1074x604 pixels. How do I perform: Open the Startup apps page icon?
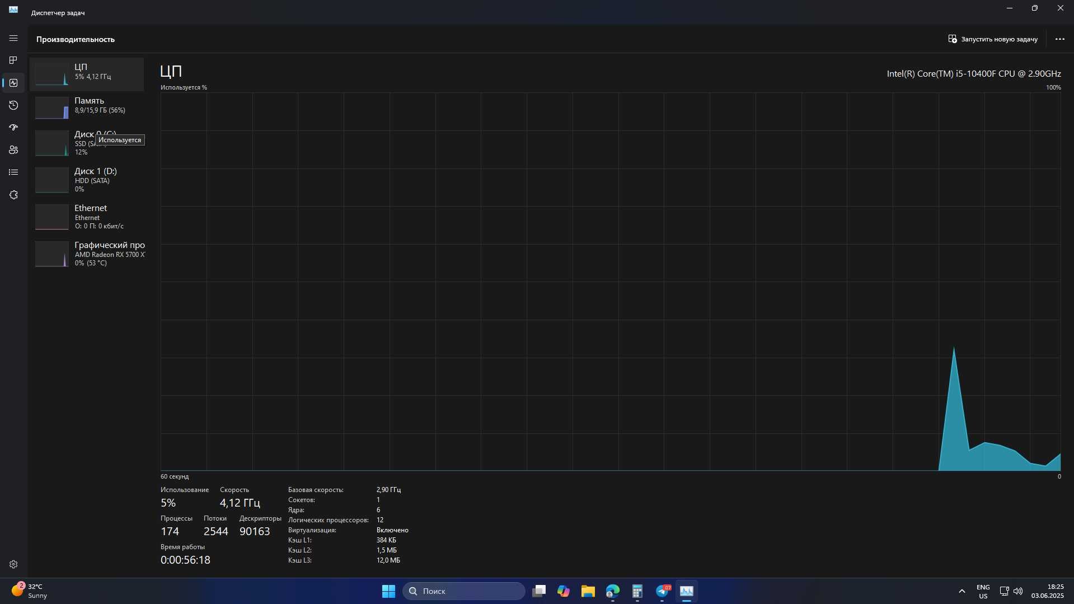point(13,128)
